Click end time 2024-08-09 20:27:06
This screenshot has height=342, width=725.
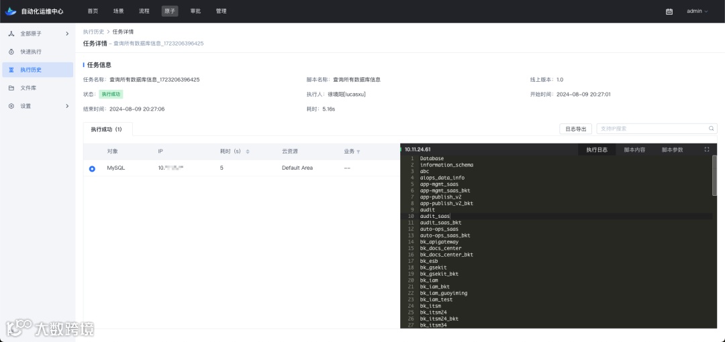(x=137, y=109)
